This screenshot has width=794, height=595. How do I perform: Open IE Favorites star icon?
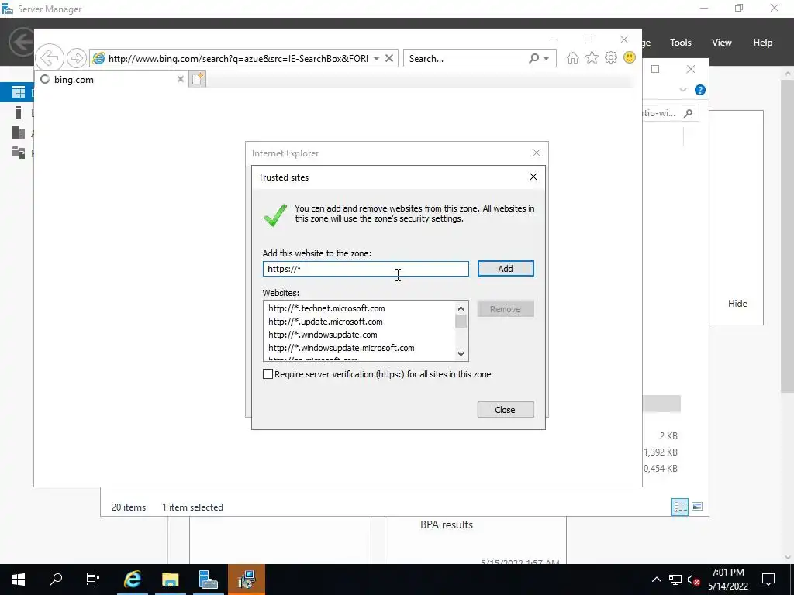click(x=592, y=58)
